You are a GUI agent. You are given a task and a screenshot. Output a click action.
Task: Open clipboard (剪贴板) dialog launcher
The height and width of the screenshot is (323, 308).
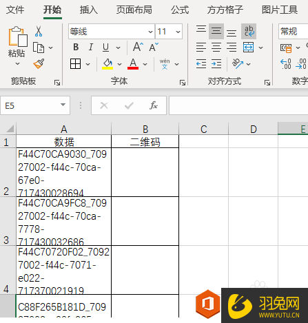click(57, 83)
